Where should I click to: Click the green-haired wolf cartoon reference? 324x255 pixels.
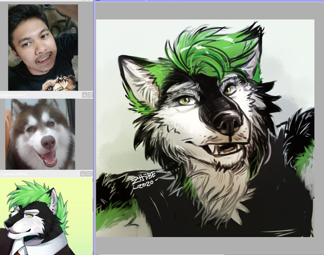(46, 216)
